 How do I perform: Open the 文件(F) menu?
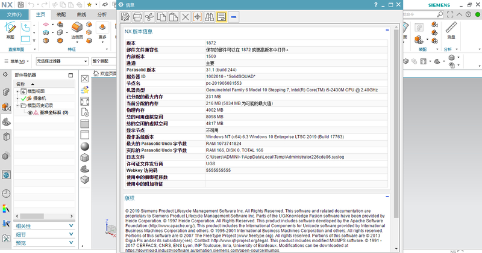(14, 13)
